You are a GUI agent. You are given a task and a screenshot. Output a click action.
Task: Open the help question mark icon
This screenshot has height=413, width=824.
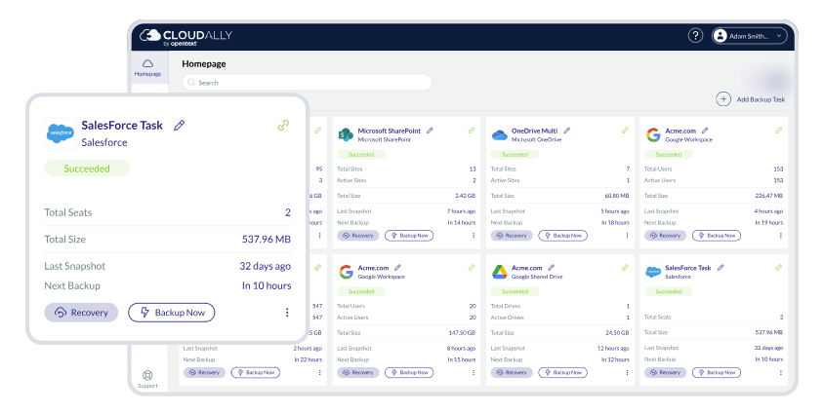695,36
